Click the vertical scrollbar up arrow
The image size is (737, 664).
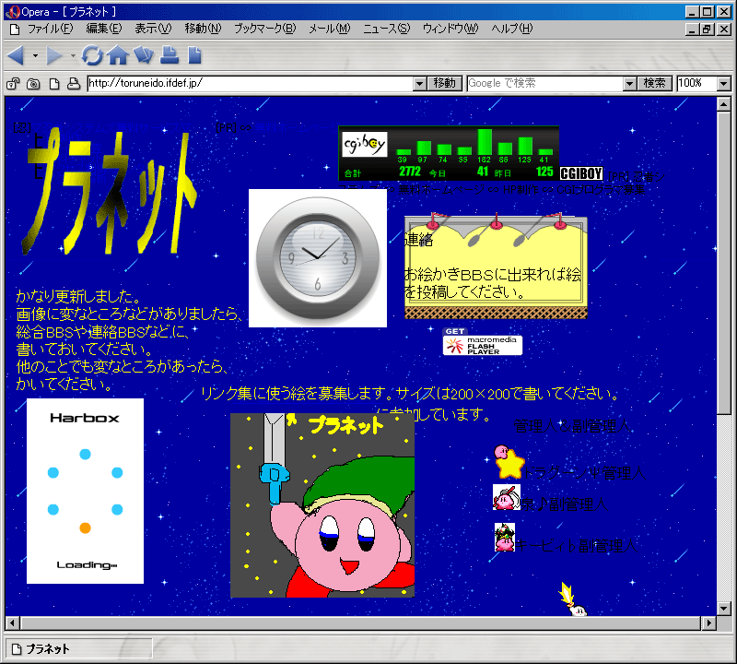(x=723, y=104)
